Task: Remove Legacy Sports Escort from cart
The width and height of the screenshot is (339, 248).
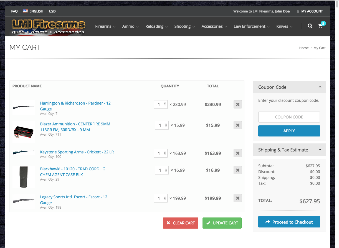Action: coord(238,198)
